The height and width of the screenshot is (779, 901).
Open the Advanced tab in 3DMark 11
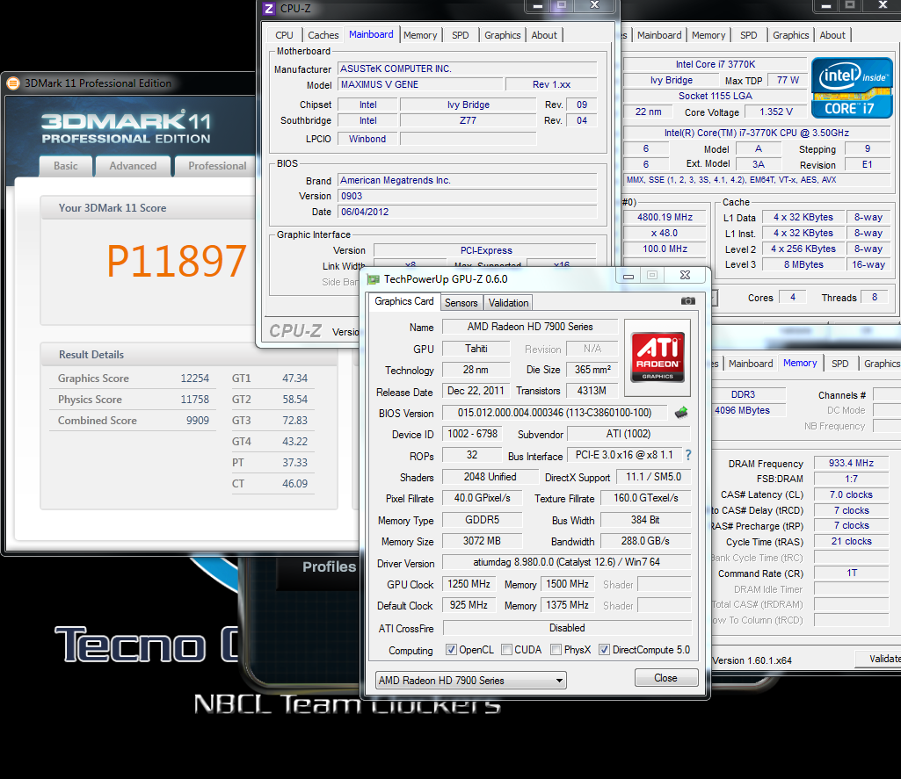tap(133, 166)
